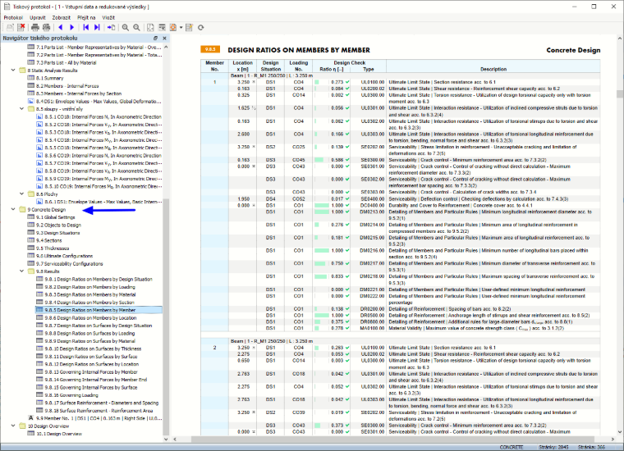Click the table icon of 9.8.5 item
The height and width of the screenshot is (451, 624).
(39, 309)
